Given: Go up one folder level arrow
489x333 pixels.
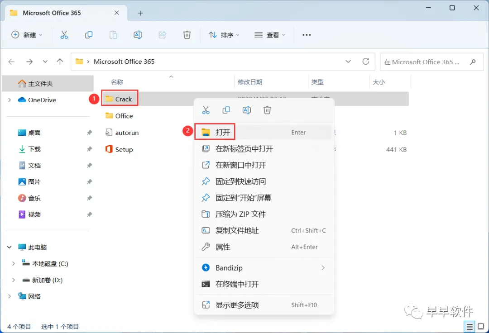Looking at the screenshot, I should [60, 62].
